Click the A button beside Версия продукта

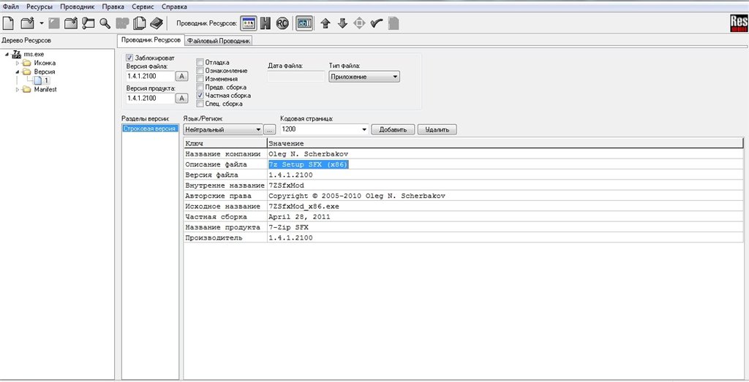[181, 99]
